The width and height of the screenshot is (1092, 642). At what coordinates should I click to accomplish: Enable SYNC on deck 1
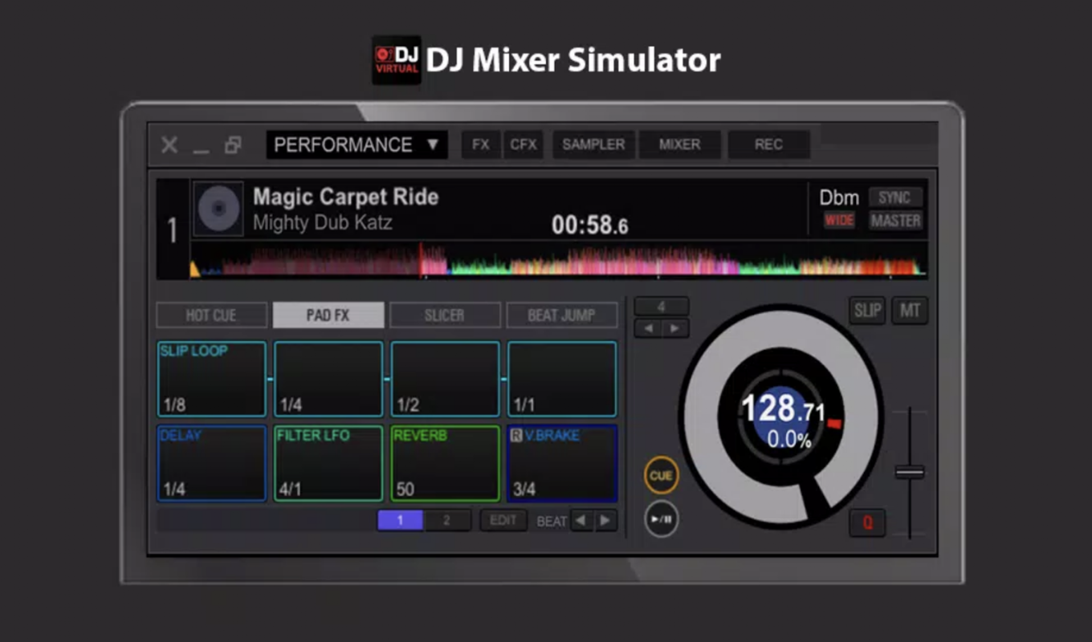click(894, 198)
